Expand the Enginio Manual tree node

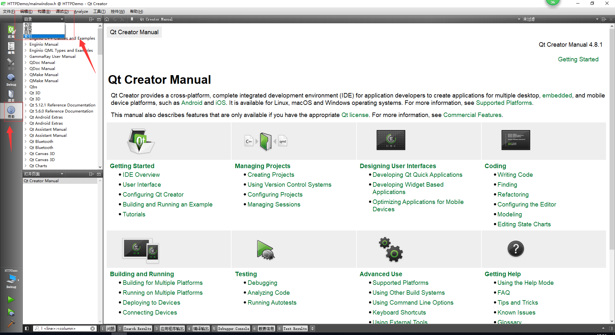(26, 44)
